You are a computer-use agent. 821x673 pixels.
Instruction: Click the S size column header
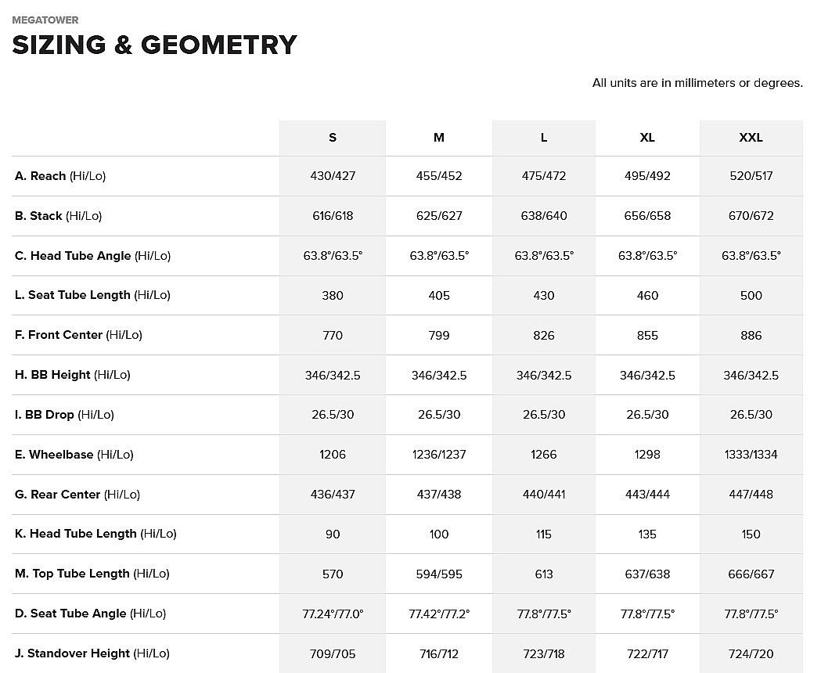coord(333,138)
